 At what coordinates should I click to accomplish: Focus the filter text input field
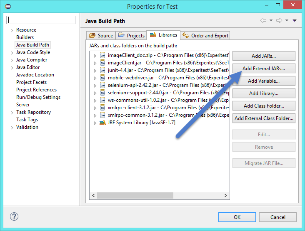point(41,20)
